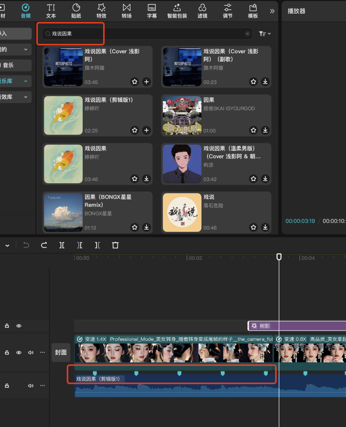Hide the main video track with eye icon

[19, 353]
